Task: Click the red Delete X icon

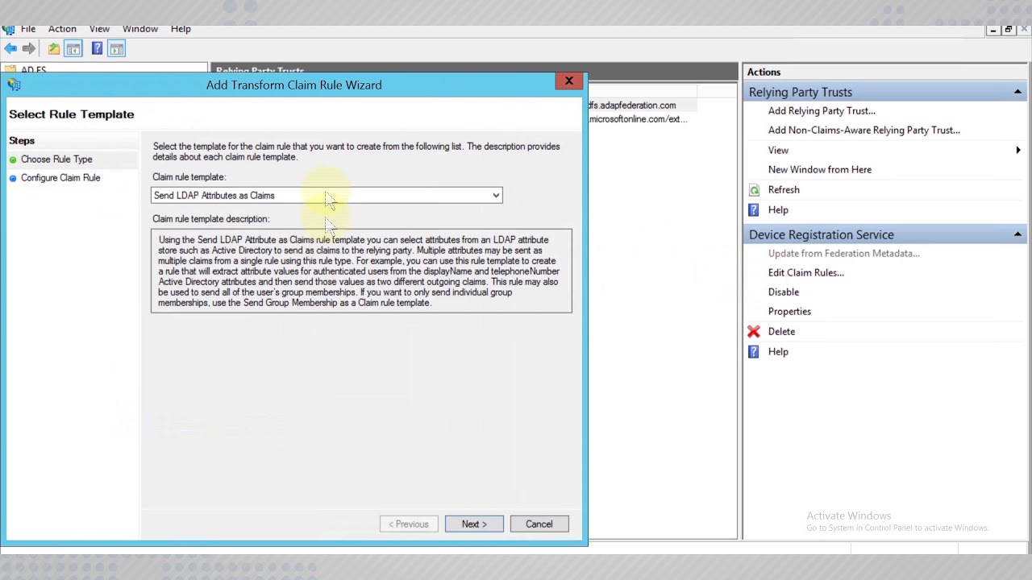Action: click(x=754, y=331)
